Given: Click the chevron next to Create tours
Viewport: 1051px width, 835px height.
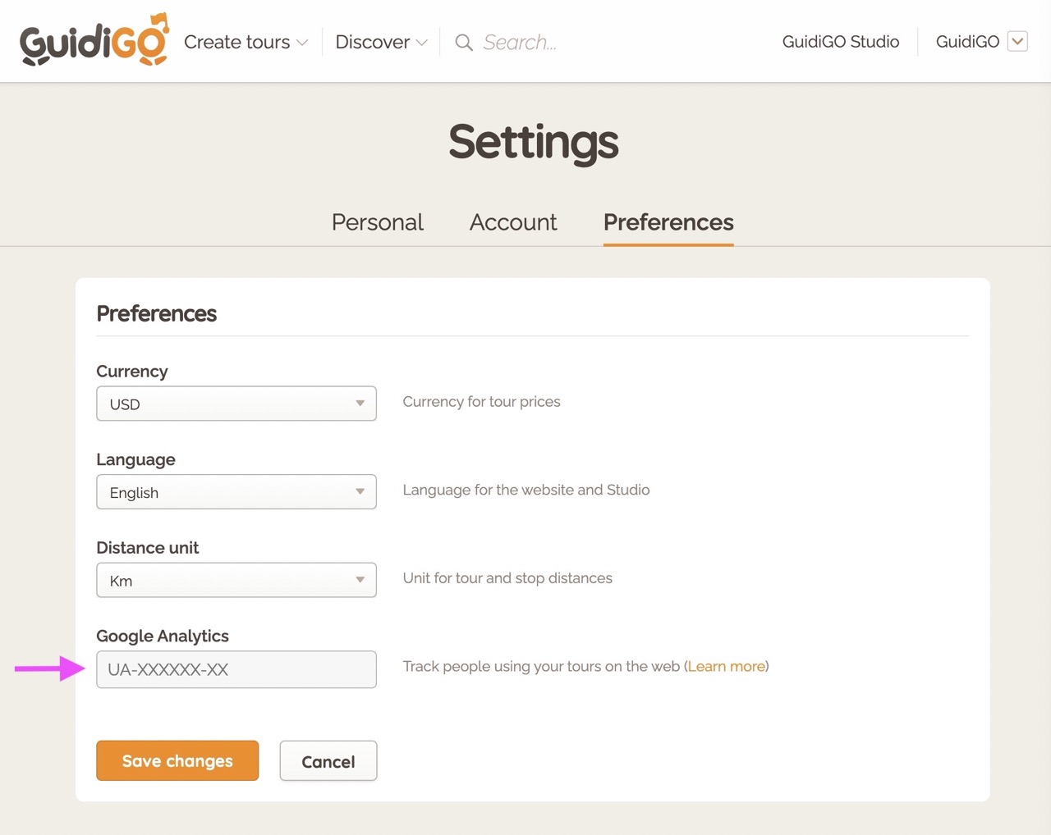Looking at the screenshot, I should 302,43.
